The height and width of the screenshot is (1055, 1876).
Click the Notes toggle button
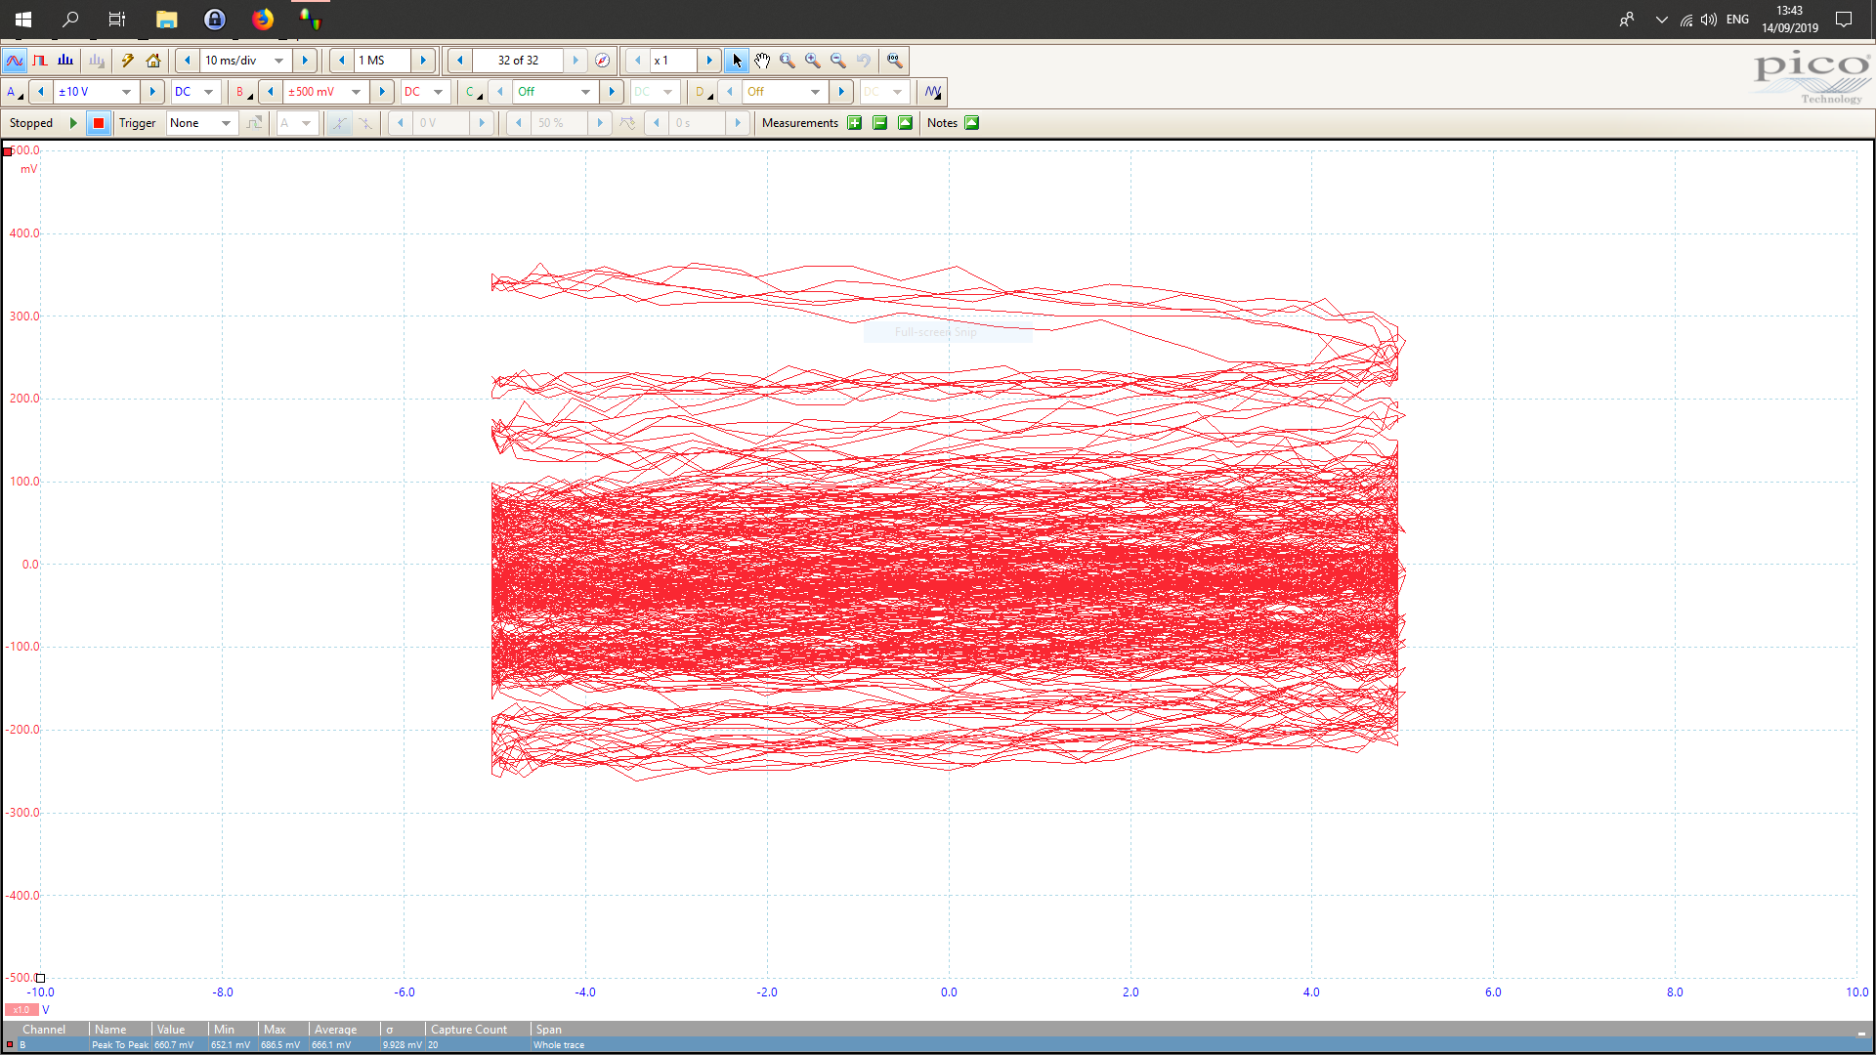click(x=971, y=123)
